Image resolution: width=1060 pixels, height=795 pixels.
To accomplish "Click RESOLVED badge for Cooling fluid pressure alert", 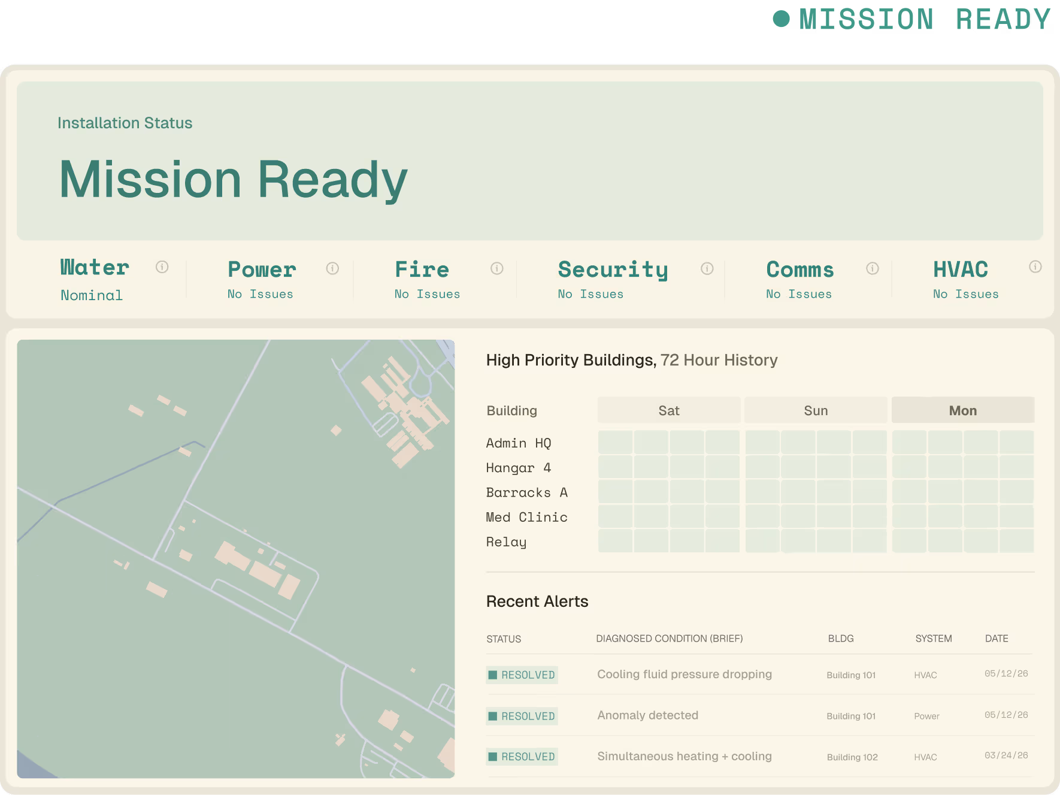I will tap(522, 675).
